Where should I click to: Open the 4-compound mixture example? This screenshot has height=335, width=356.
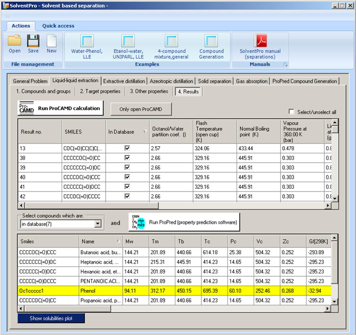point(171,41)
